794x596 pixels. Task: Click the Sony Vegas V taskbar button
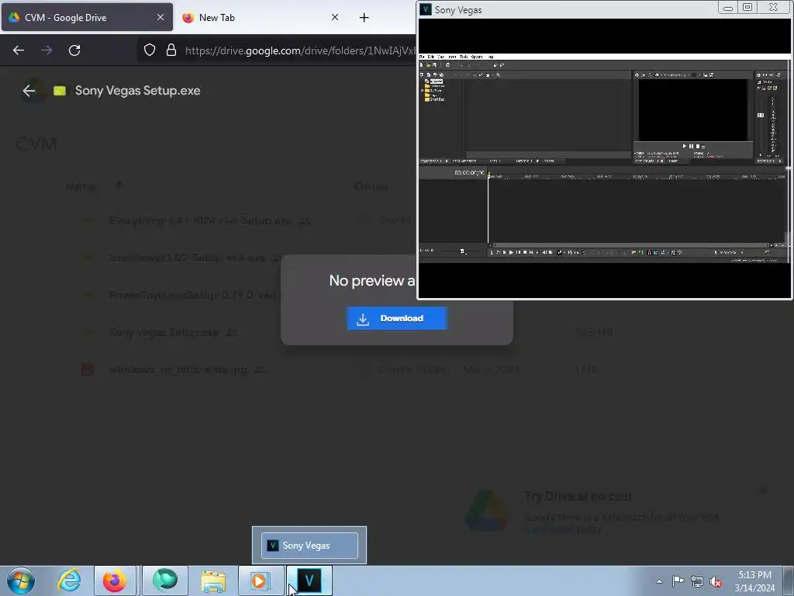click(x=309, y=580)
